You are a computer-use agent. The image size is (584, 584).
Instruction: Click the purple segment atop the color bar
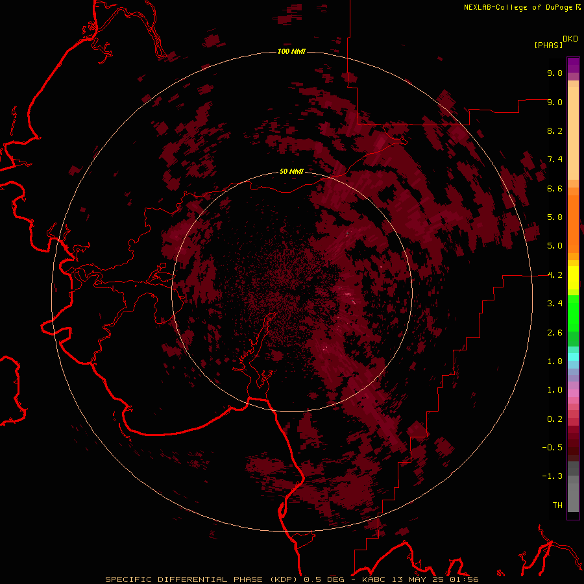point(573,65)
